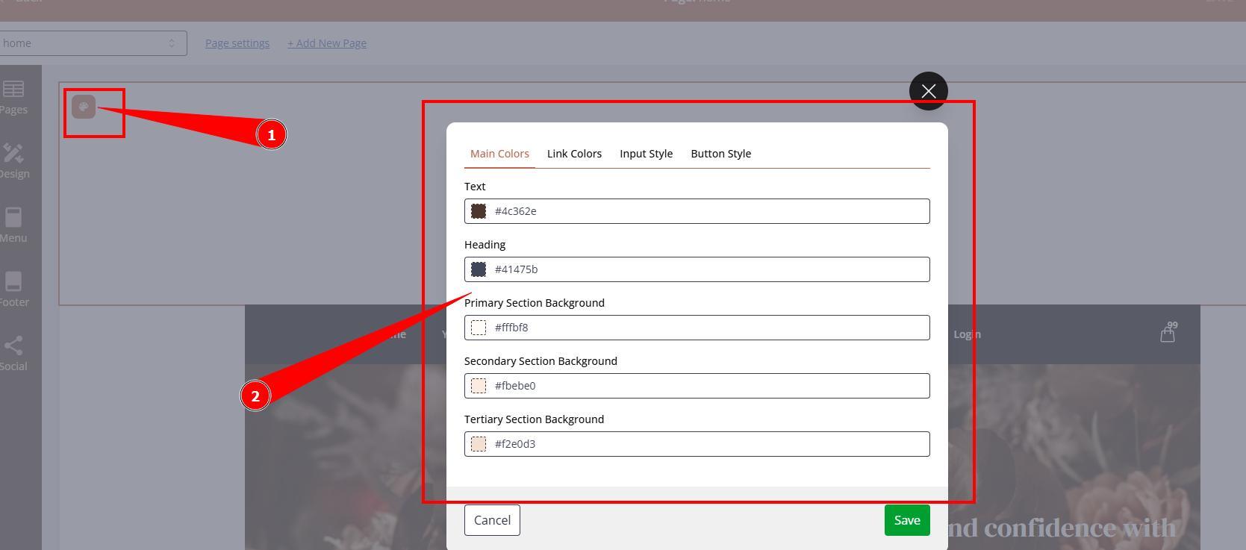Viewport: 1246px width, 550px height.
Task: Open the Button Style tab
Action: [x=720, y=154]
